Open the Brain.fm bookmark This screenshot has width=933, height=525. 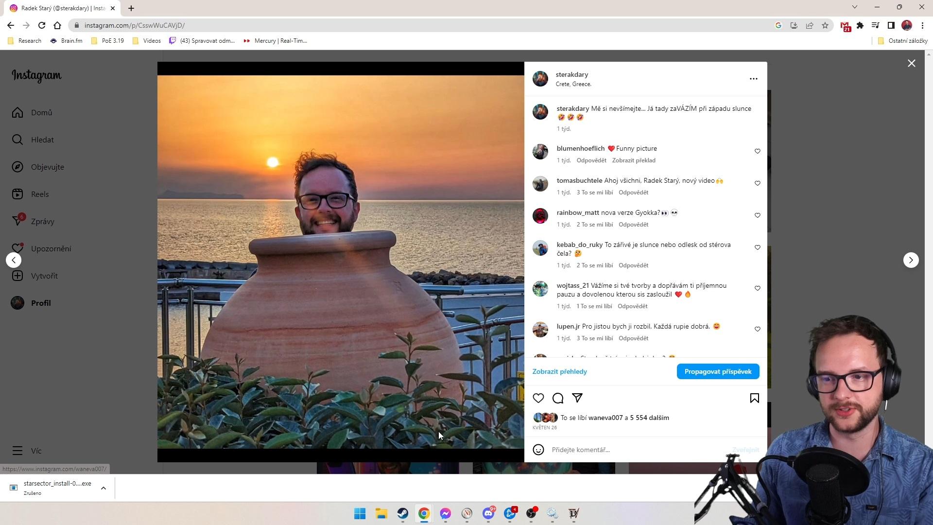pos(66,41)
